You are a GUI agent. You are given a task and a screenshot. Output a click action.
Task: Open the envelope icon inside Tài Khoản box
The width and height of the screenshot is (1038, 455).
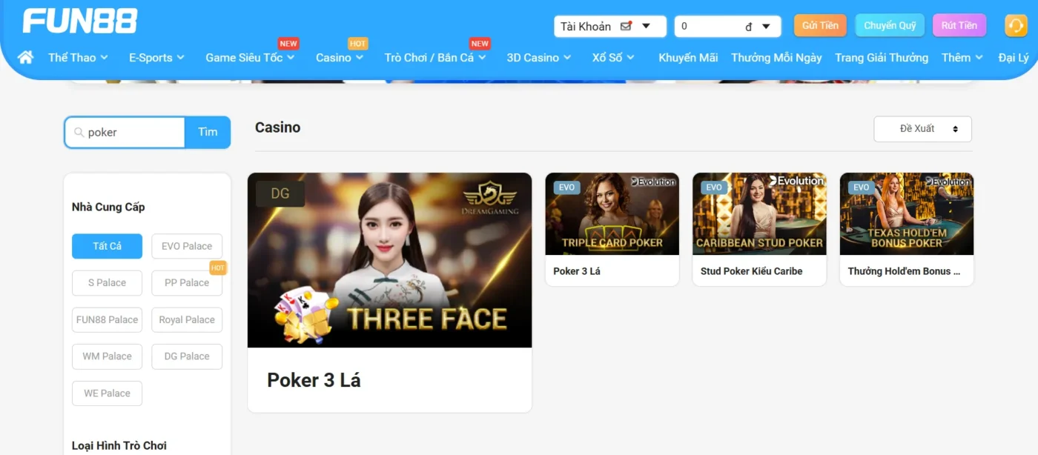(x=625, y=26)
